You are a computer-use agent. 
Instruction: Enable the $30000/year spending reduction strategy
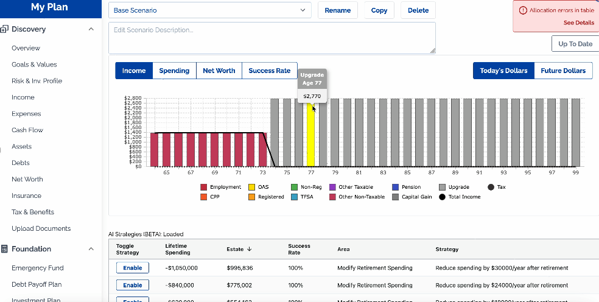(133, 268)
